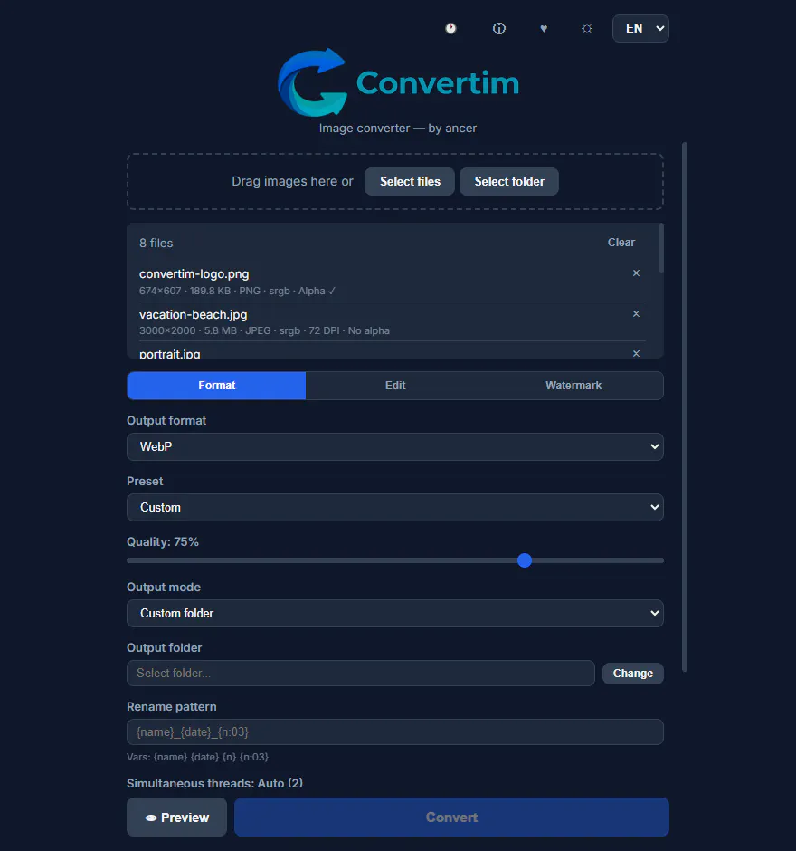Click the Change output folder button
The width and height of the screenshot is (796, 851).
click(633, 673)
